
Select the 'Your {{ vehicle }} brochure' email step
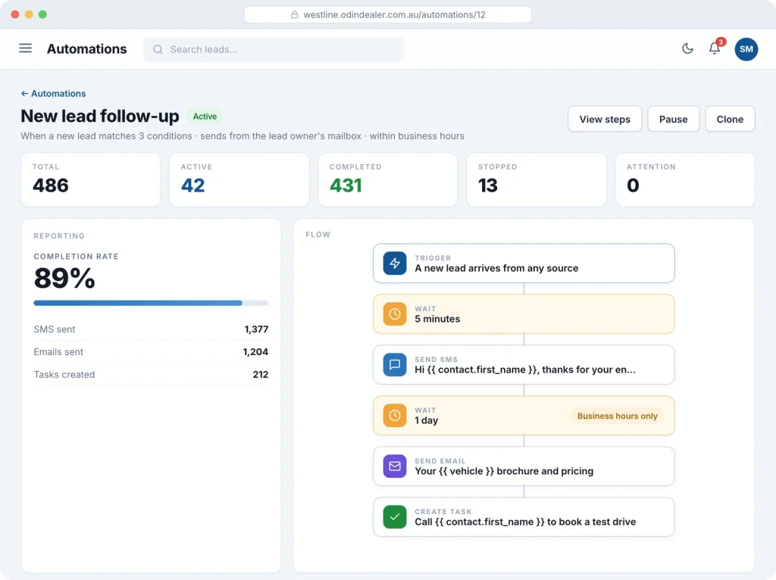[524, 466]
